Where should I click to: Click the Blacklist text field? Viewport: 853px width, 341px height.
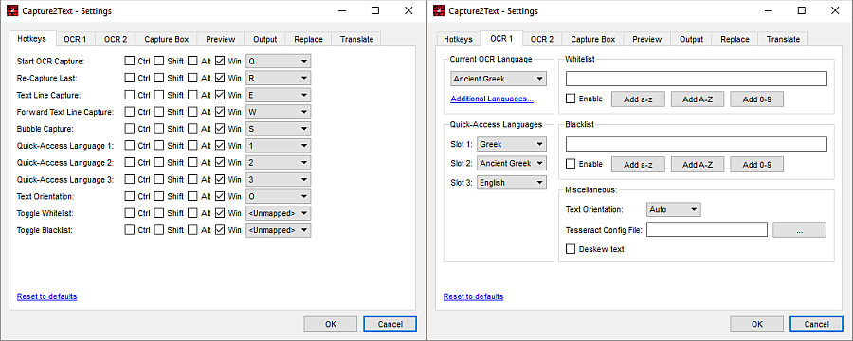tap(697, 144)
